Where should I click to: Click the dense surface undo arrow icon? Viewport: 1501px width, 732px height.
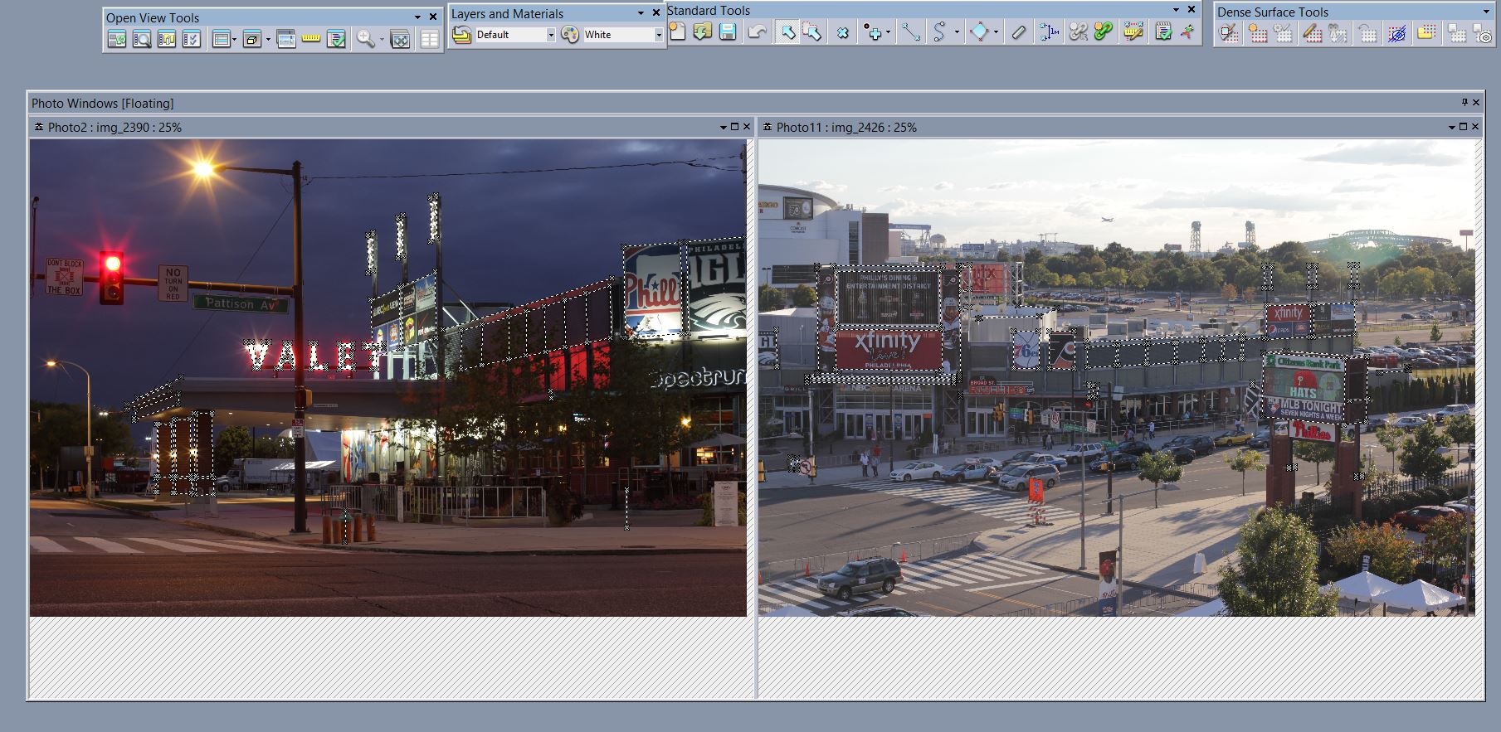[x=1367, y=34]
